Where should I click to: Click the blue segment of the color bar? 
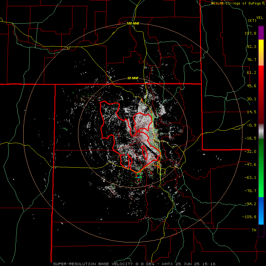pos(261,211)
